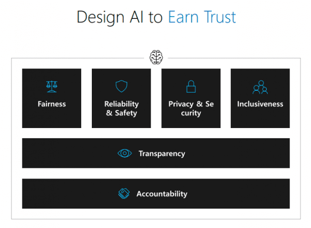Screen dimensions: 311x228
Task: Click the Design AI to heading text
Action: coord(120,17)
